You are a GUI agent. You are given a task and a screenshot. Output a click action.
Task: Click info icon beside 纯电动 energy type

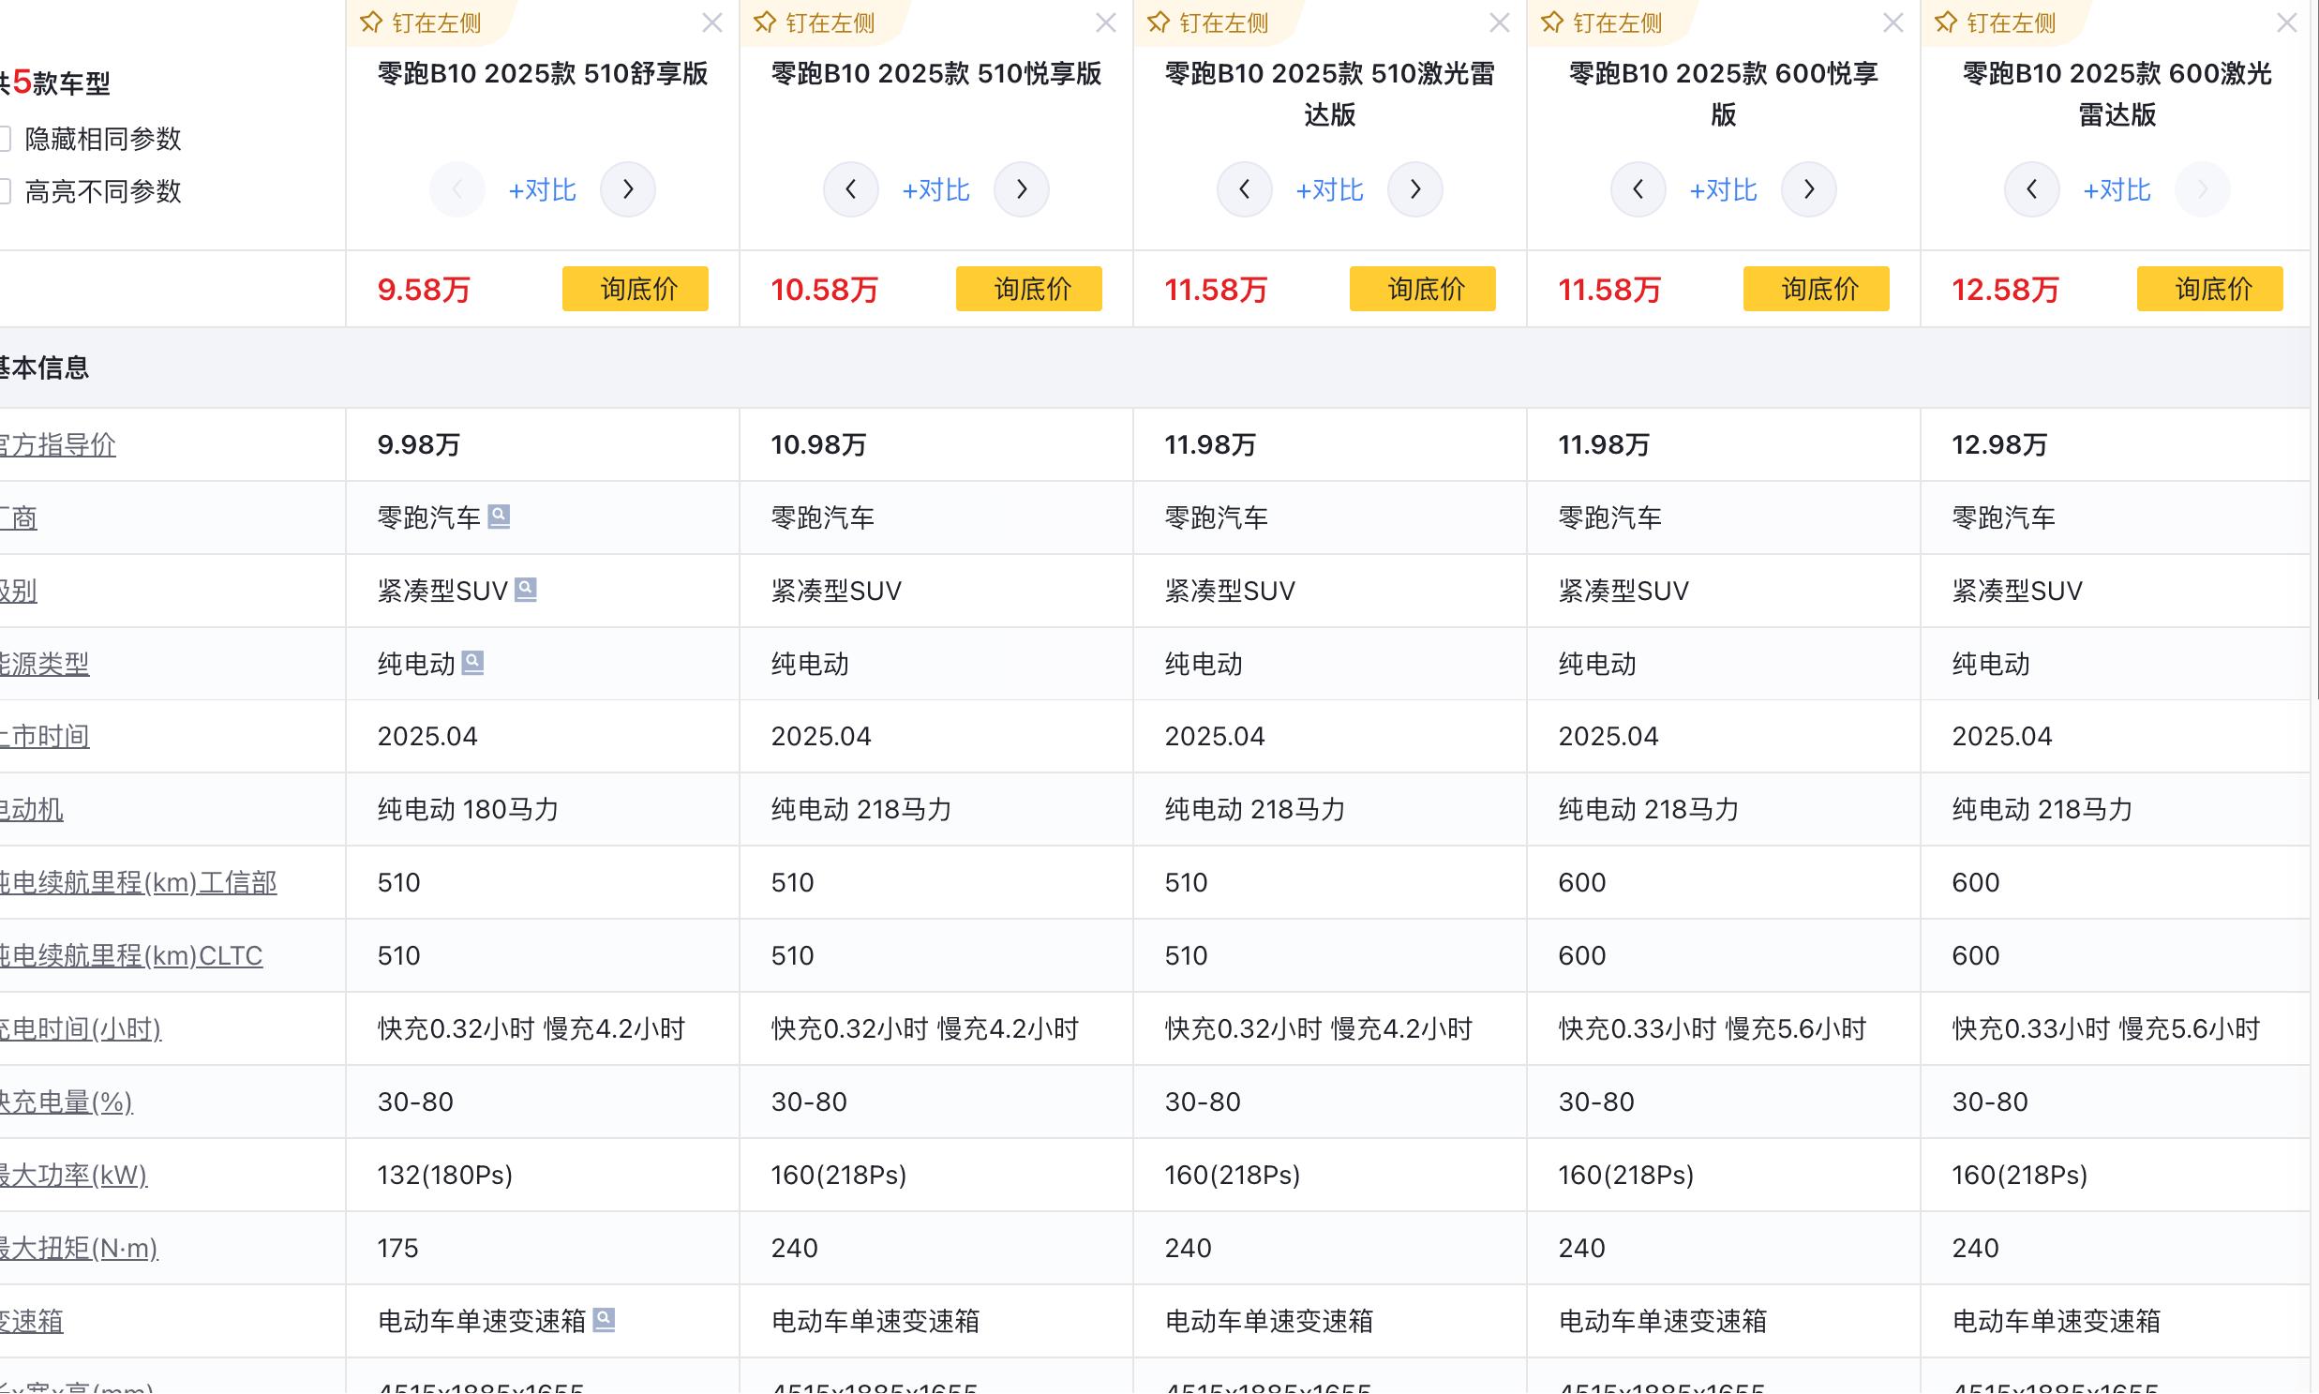(472, 662)
